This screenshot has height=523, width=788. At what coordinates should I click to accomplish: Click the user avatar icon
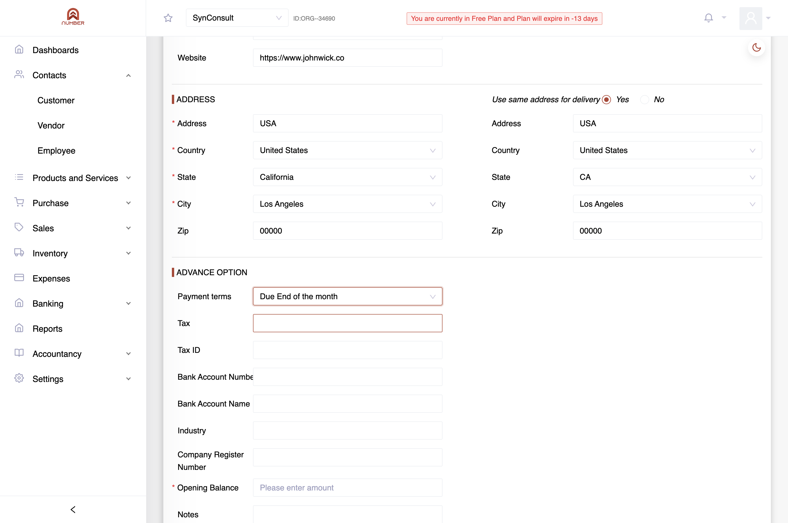point(750,18)
